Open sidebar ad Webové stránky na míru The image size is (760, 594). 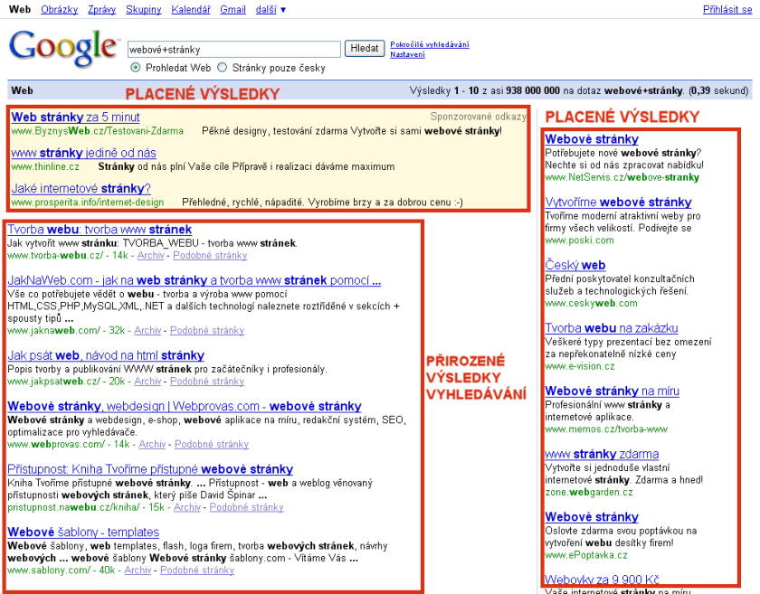click(x=612, y=391)
